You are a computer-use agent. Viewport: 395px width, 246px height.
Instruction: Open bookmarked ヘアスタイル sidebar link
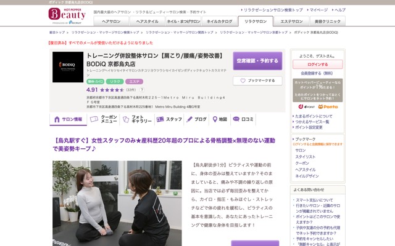click(x=306, y=170)
